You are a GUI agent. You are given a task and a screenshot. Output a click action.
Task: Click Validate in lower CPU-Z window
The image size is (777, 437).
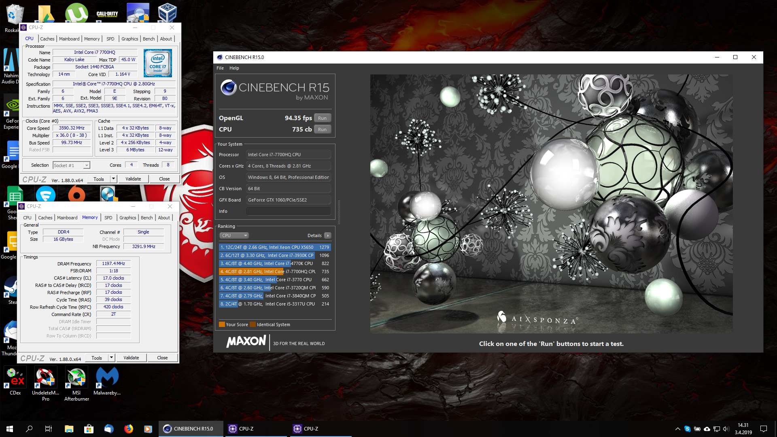[x=131, y=358]
